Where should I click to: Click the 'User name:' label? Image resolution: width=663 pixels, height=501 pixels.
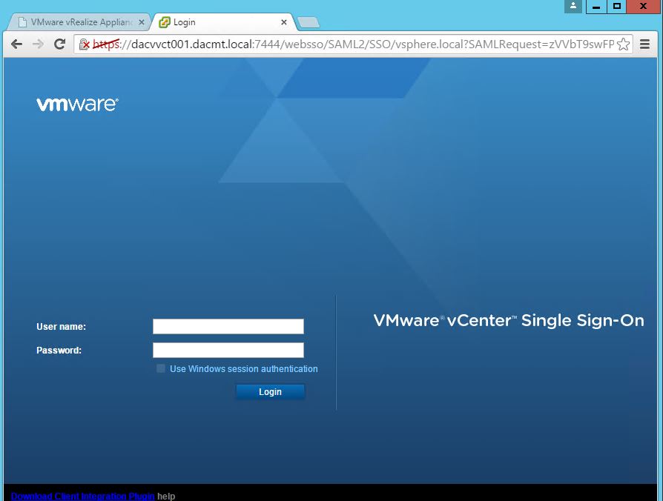pos(61,327)
